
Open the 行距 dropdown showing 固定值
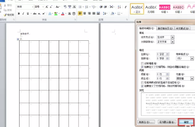tap(192, 78)
